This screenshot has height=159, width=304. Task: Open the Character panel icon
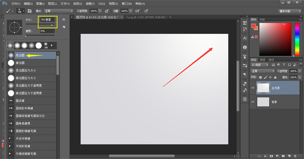click(x=244, y=38)
